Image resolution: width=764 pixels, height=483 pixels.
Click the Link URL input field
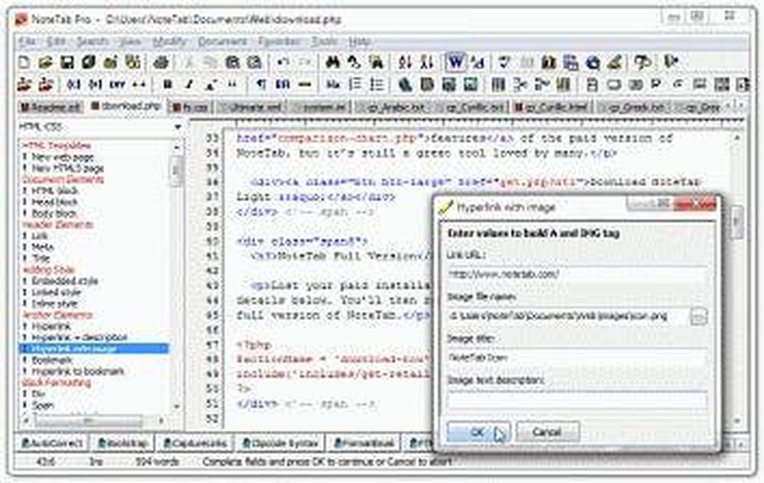(x=577, y=274)
